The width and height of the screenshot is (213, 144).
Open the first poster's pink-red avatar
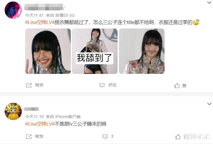(x=13, y=10)
